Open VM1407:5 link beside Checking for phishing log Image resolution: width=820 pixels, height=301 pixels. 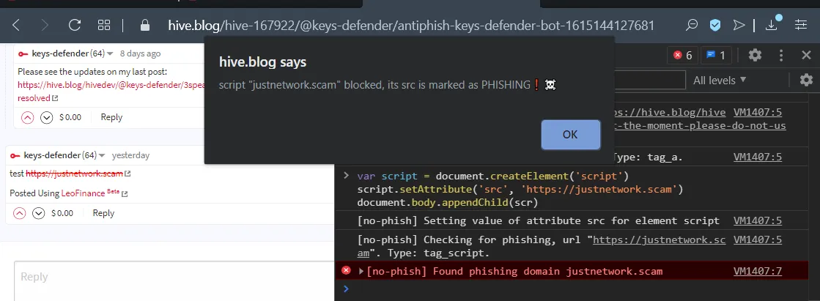tap(758, 240)
